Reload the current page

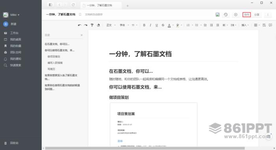pos(73,5)
